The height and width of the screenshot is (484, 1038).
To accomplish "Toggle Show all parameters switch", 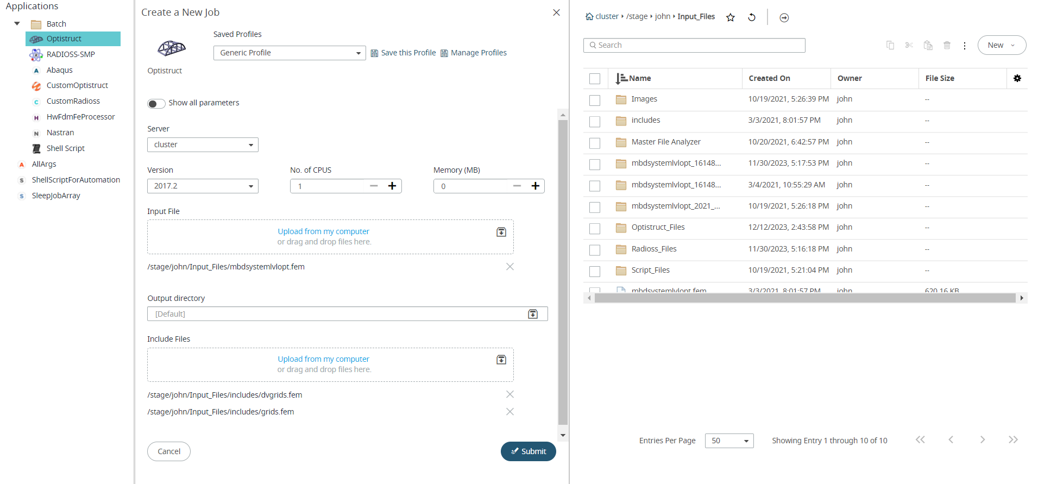I will [156, 103].
